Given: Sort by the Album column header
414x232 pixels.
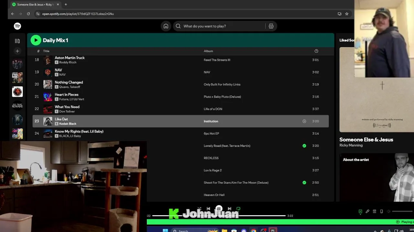Looking at the screenshot, I should [x=208, y=51].
